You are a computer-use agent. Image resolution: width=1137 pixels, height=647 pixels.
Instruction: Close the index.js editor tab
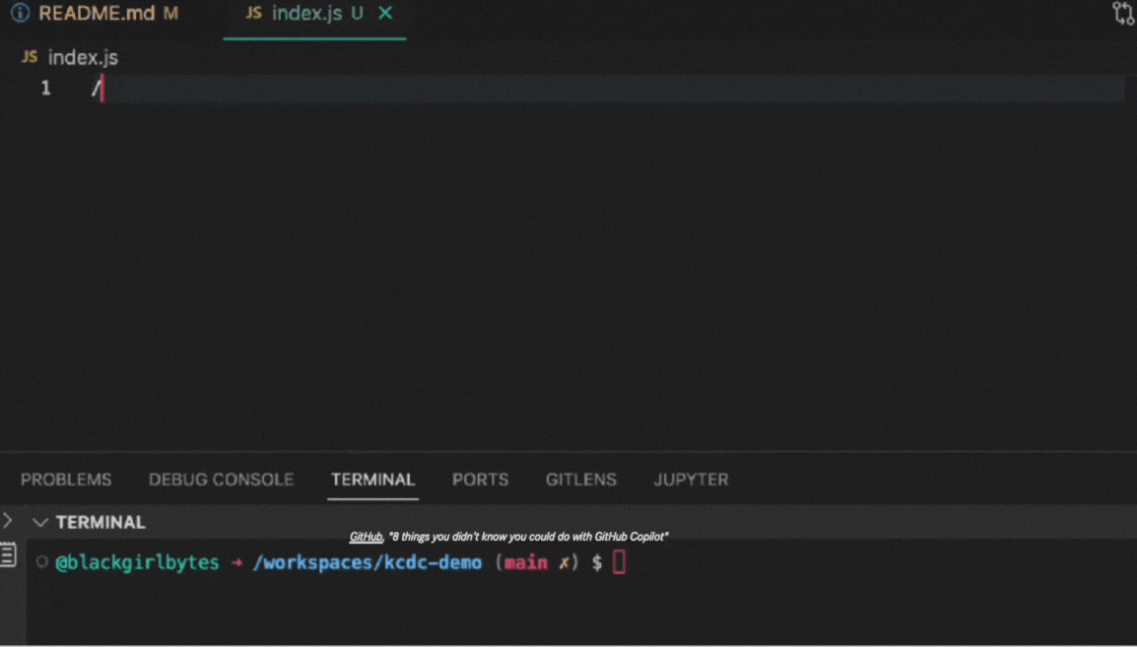(385, 13)
